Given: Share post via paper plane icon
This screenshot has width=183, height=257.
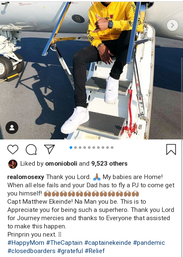Looking at the screenshot, I should (x=49, y=149).
